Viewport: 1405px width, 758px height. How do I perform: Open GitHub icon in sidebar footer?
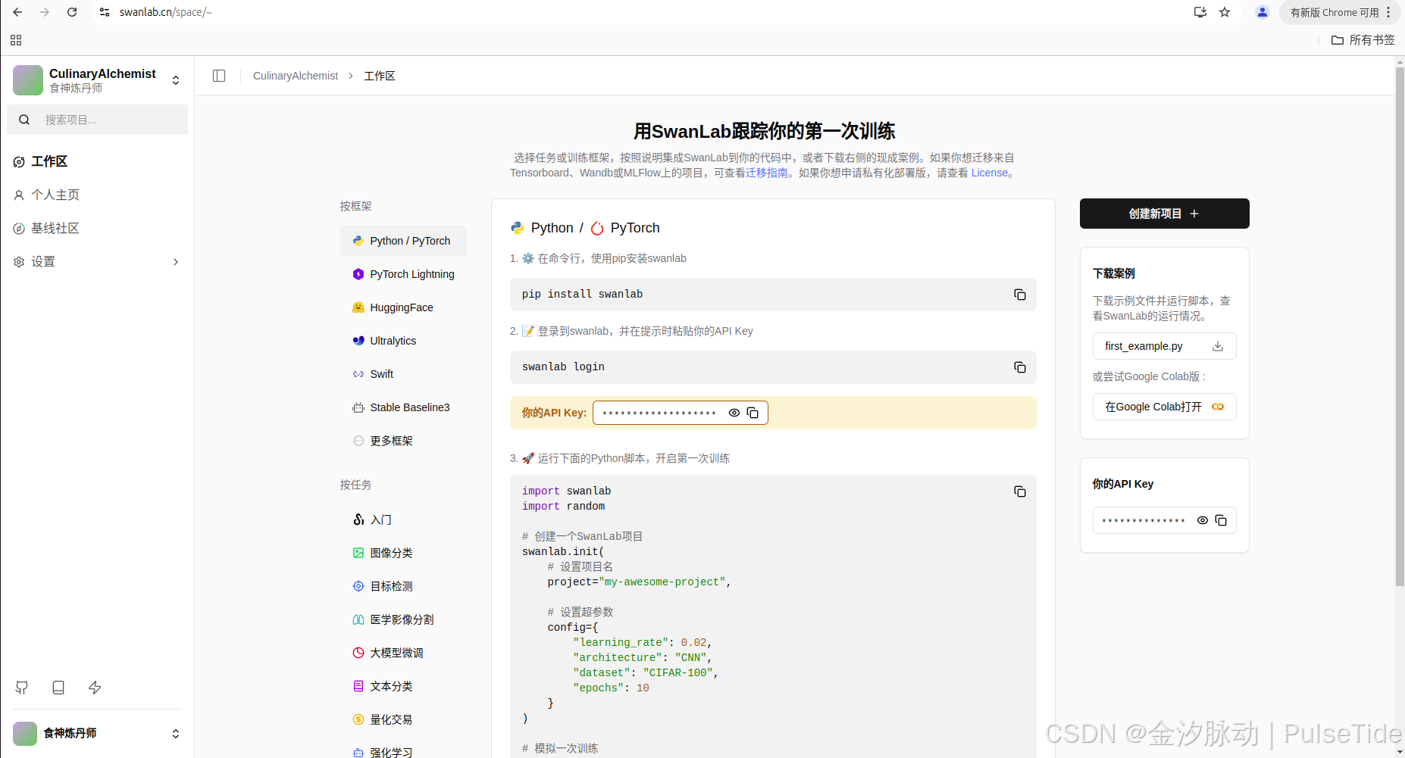pyautogui.click(x=22, y=688)
